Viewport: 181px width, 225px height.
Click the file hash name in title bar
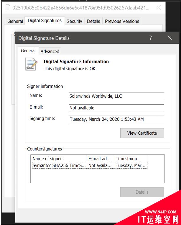point(81,8)
